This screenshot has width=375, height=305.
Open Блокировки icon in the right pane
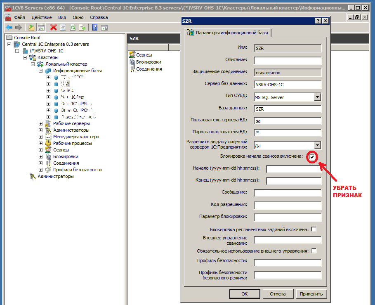coord(132,62)
